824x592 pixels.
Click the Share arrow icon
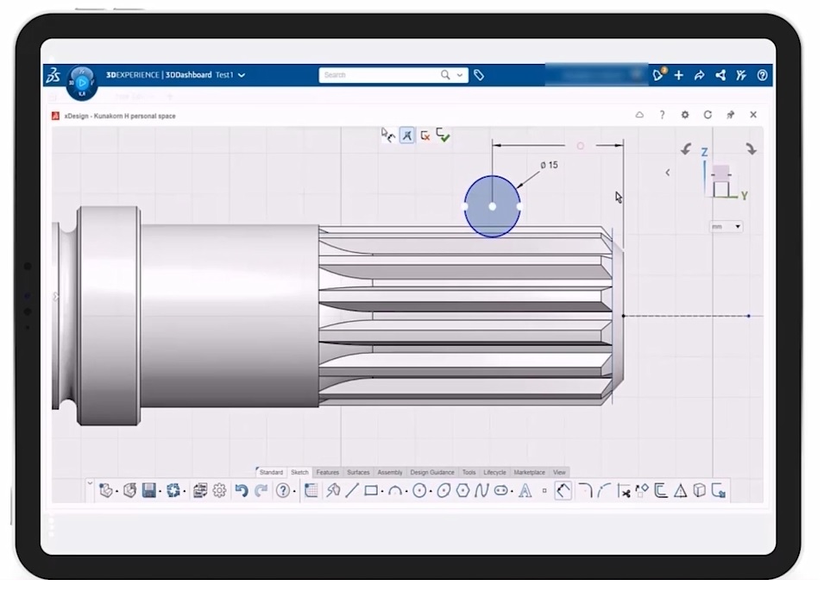pos(700,75)
